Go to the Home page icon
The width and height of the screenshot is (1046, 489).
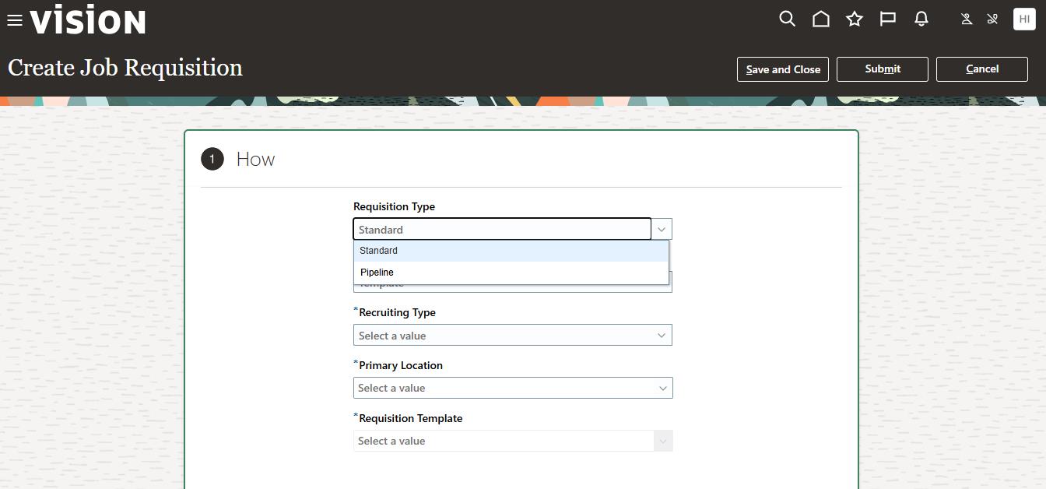point(820,19)
